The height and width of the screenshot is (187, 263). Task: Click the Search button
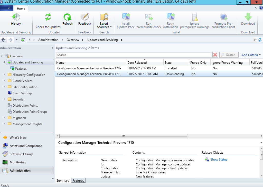click(x=229, y=55)
